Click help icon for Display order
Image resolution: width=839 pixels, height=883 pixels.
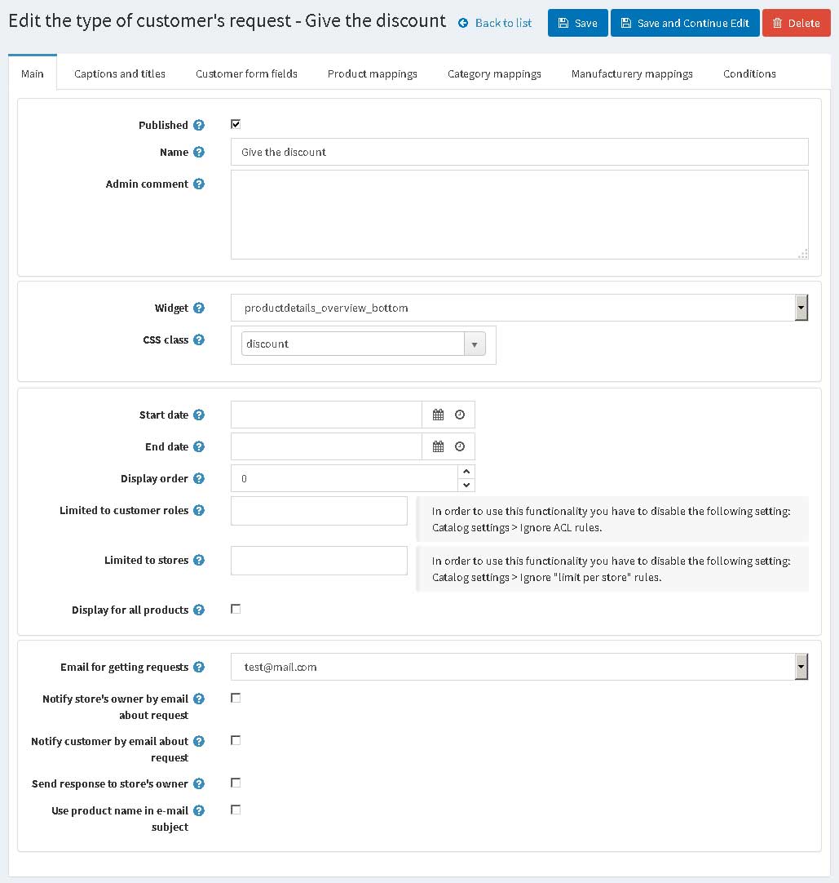tap(199, 478)
